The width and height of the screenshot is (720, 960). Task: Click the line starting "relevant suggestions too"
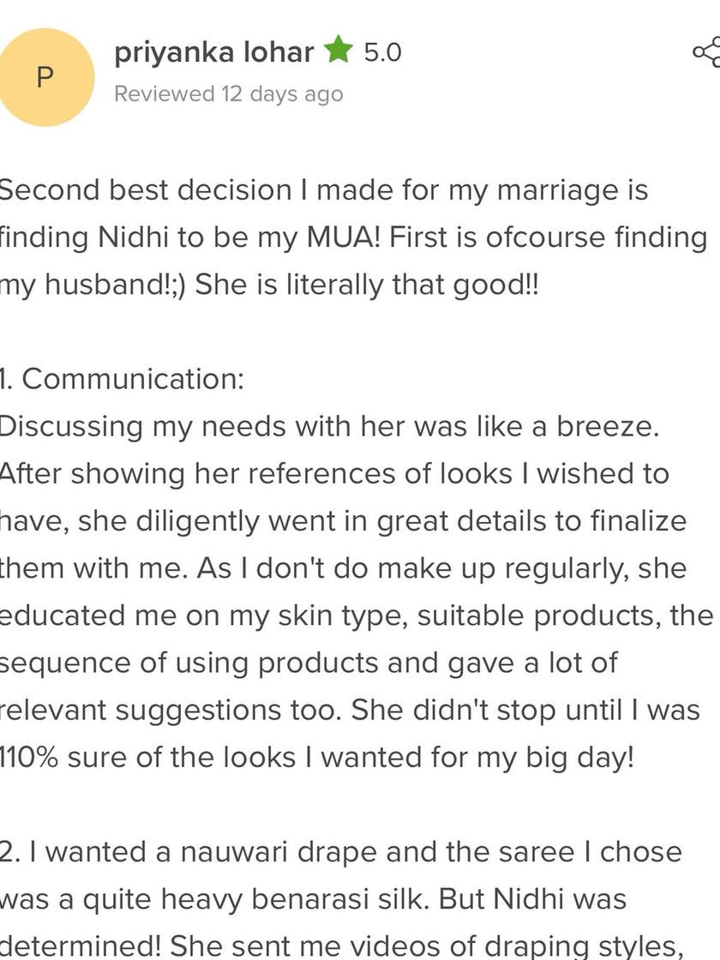350,710
